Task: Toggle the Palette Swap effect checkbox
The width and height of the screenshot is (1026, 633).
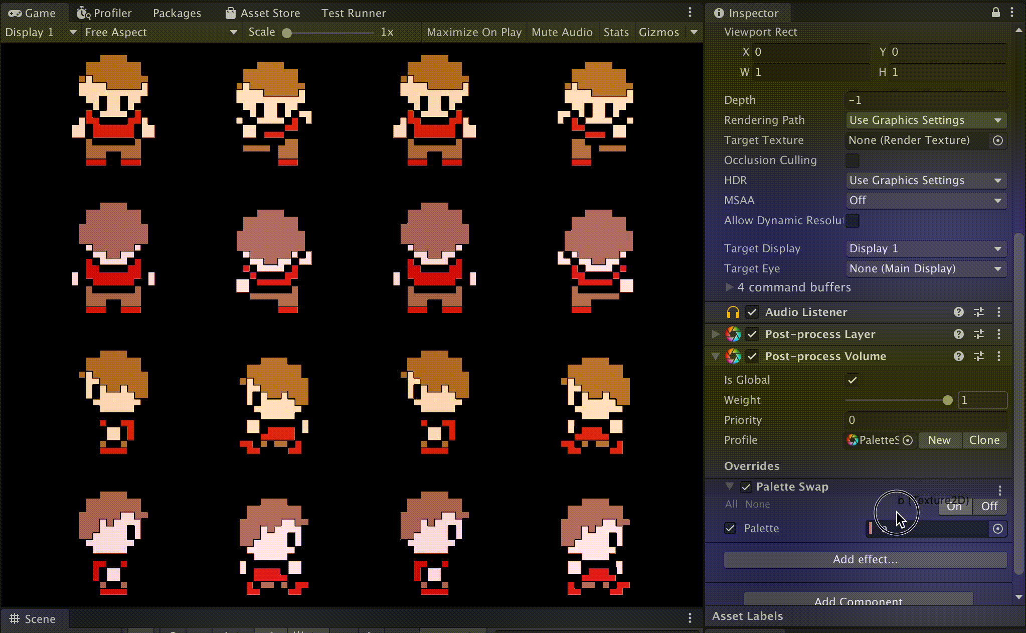Action: pos(746,487)
